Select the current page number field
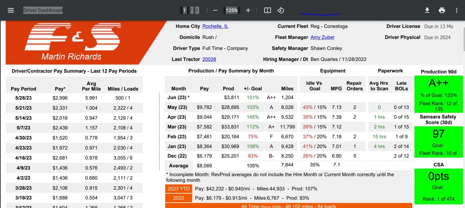 tap(185, 10)
